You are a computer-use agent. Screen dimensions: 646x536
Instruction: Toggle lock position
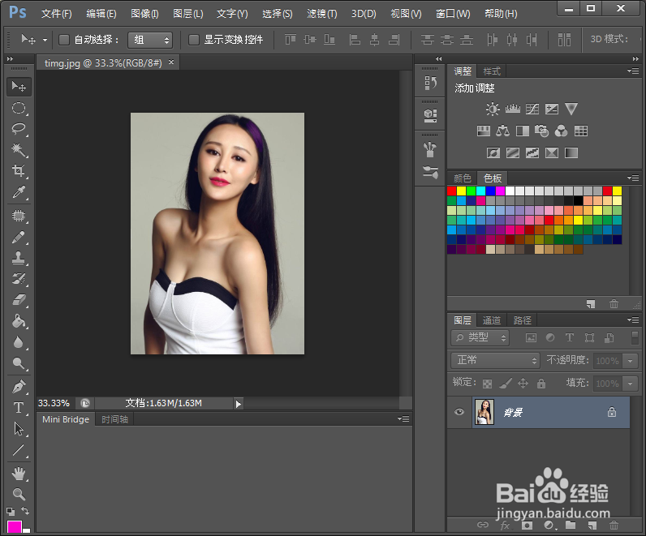click(523, 384)
